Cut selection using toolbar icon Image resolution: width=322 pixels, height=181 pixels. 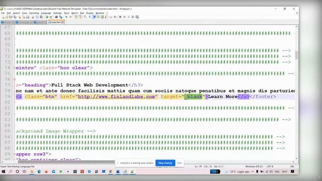coord(33,17)
